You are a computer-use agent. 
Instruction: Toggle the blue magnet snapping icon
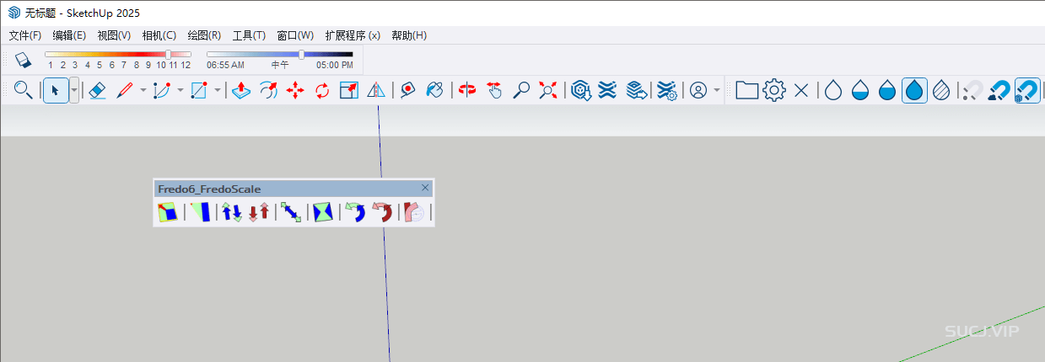point(999,90)
